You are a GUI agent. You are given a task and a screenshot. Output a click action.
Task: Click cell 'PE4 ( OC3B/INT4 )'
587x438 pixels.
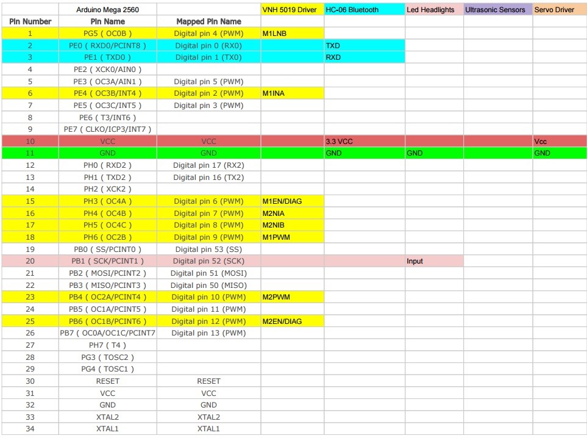pyautogui.click(x=107, y=93)
